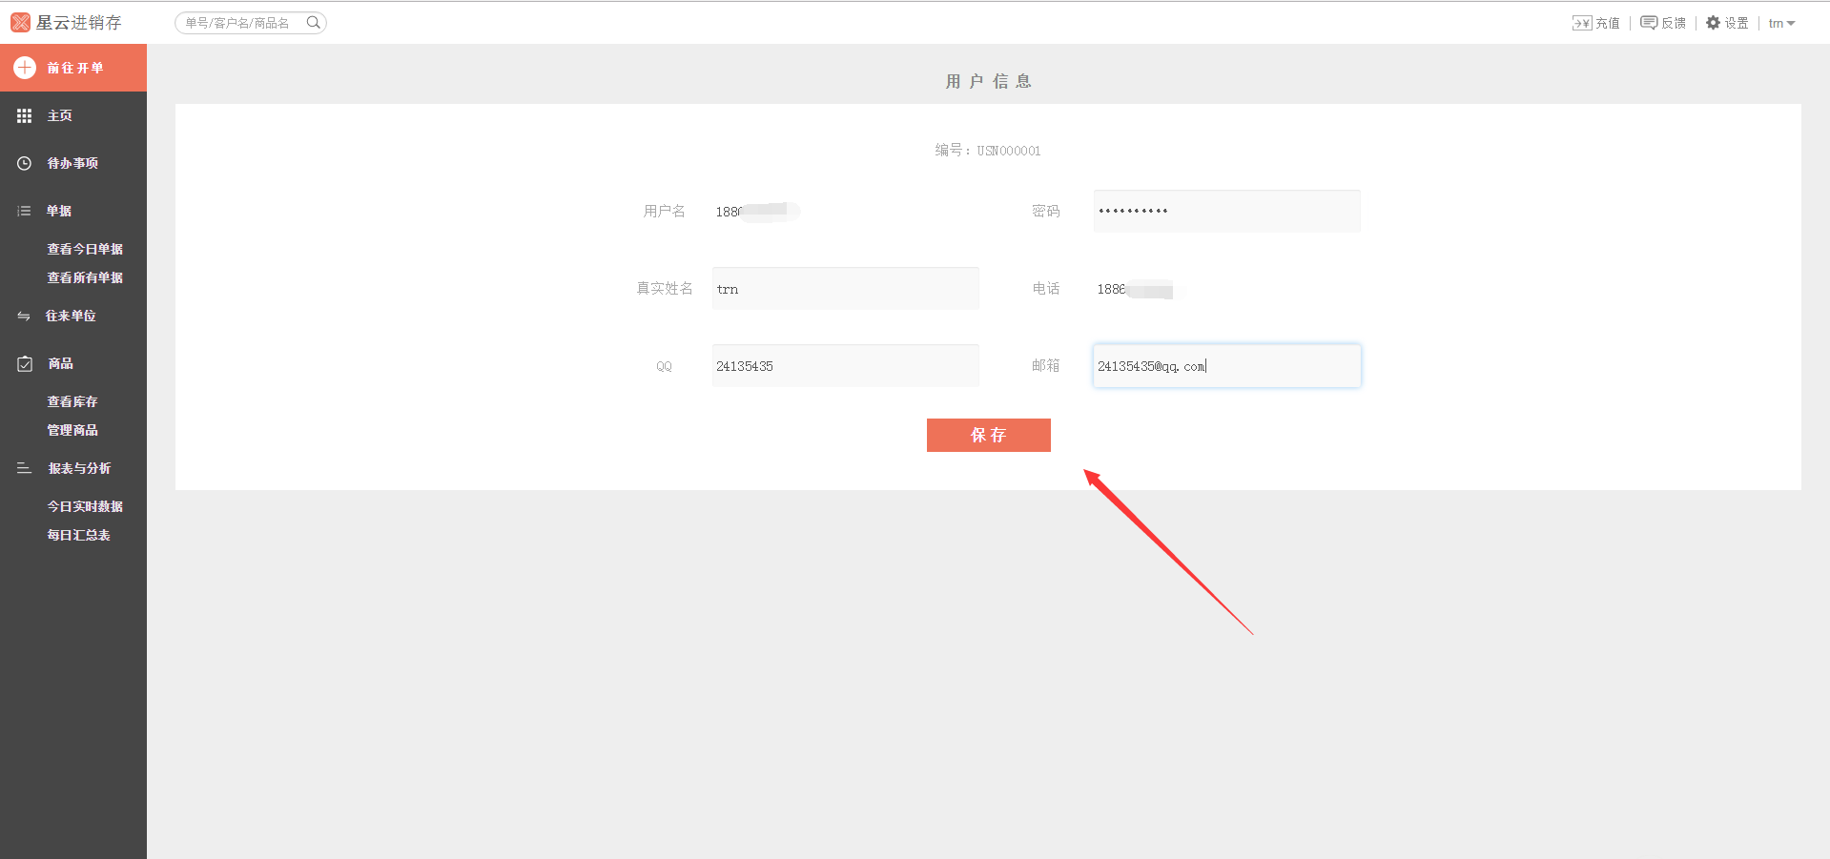Screen dimensions: 1830x859
Task: Click the 星云进销存 logo
Action: click(67, 22)
